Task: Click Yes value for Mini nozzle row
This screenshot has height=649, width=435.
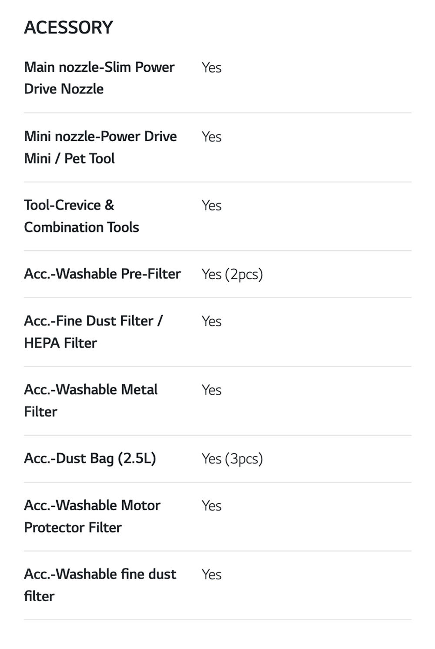Action: click(211, 136)
